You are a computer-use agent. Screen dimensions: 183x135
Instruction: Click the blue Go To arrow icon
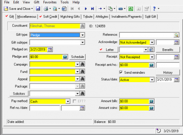click(100, 9)
